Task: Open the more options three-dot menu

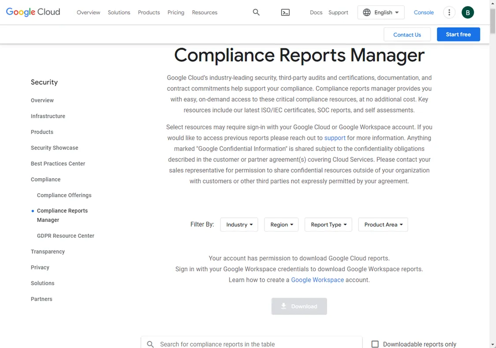Action: [449, 12]
